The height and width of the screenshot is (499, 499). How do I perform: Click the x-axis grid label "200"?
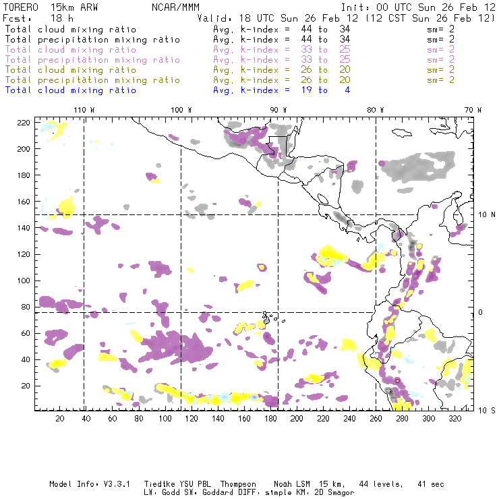pyautogui.click(x=297, y=419)
